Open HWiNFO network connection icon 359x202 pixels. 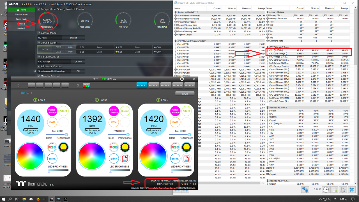pyautogui.click(x=305, y=190)
